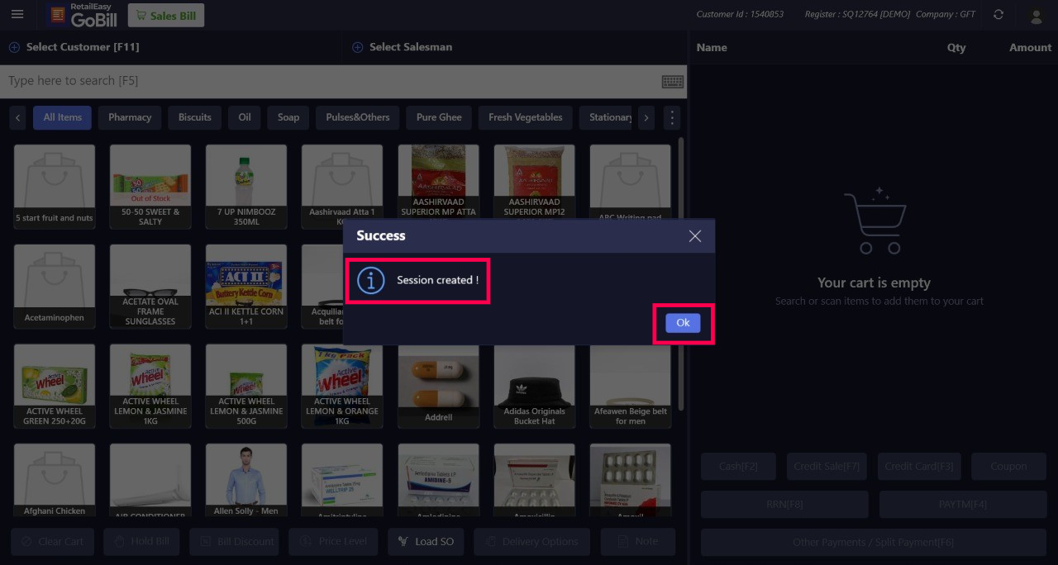This screenshot has height=565, width=1058.
Task: Add Afghani Chicken item
Action: (55, 481)
